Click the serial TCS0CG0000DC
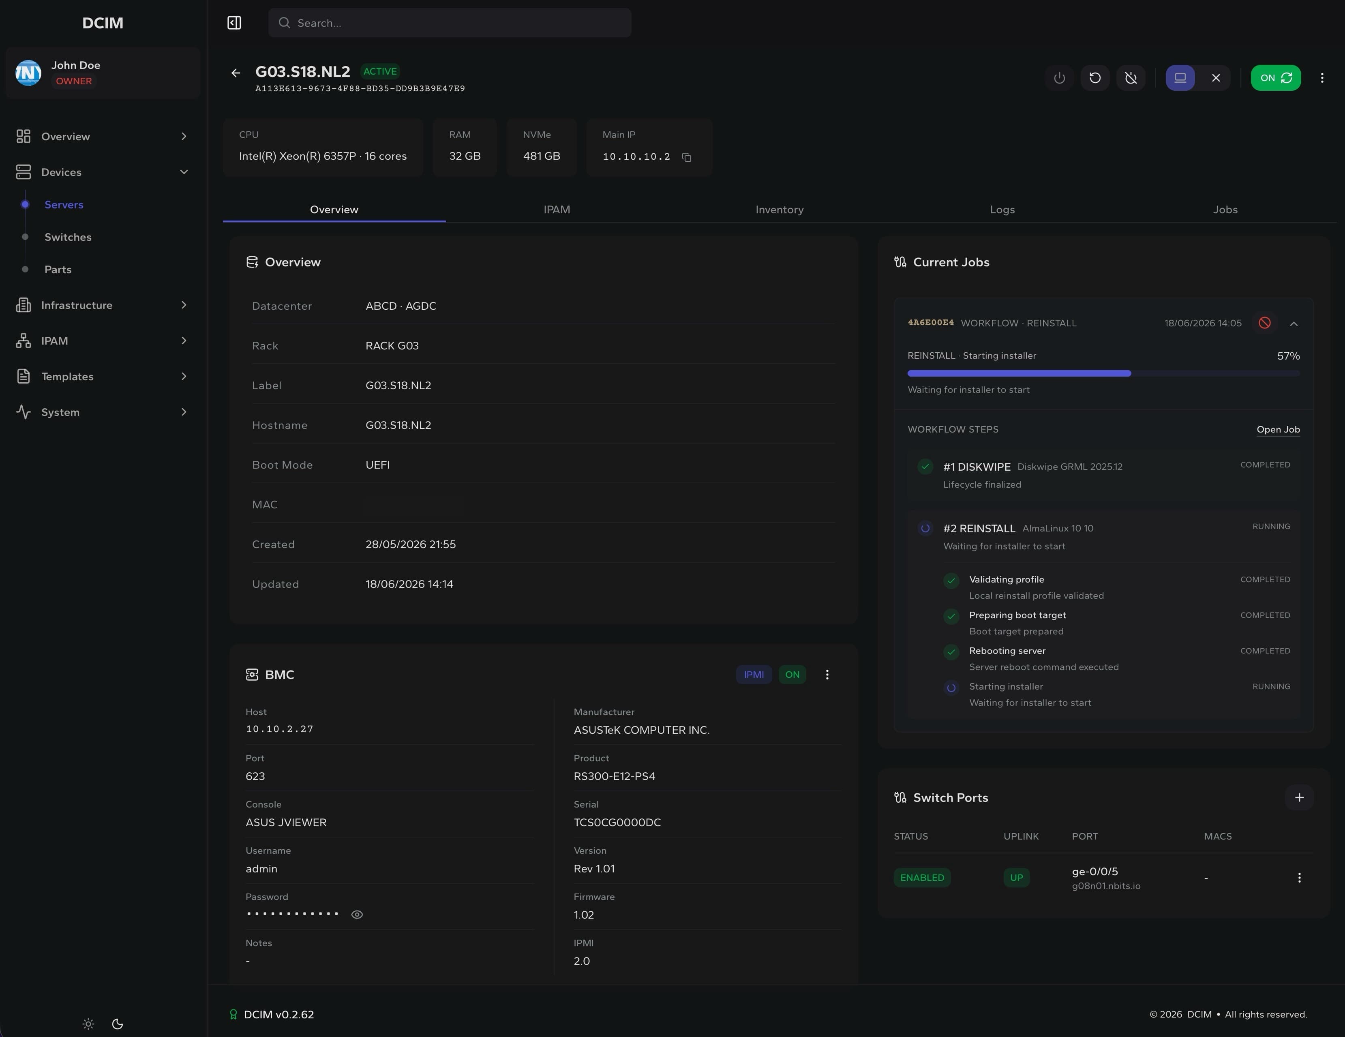The width and height of the screenshot is (1345, 1037). click(x=617, y=823)
